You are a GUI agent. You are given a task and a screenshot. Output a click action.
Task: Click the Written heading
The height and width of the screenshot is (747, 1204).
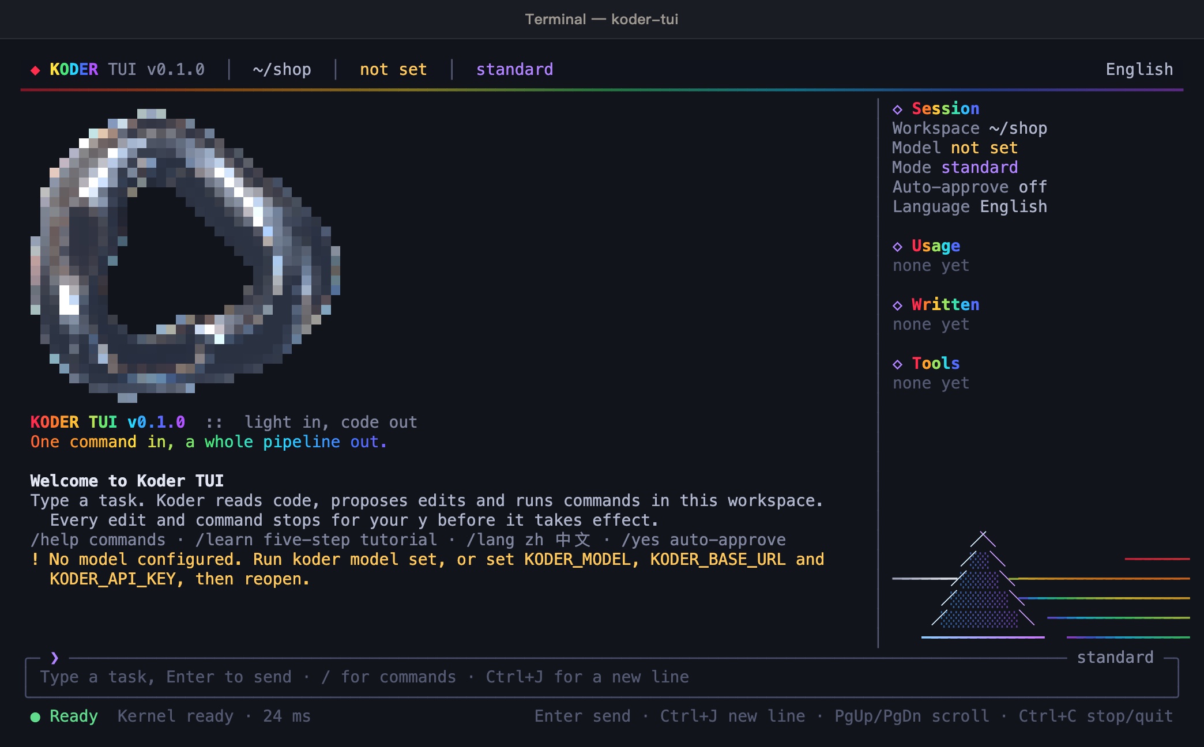click(x=945, y=304)
